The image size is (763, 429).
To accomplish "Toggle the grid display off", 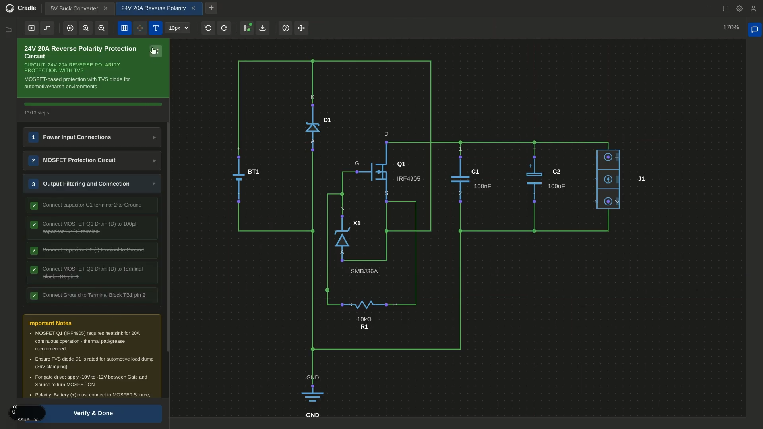I will coord(124,28).
